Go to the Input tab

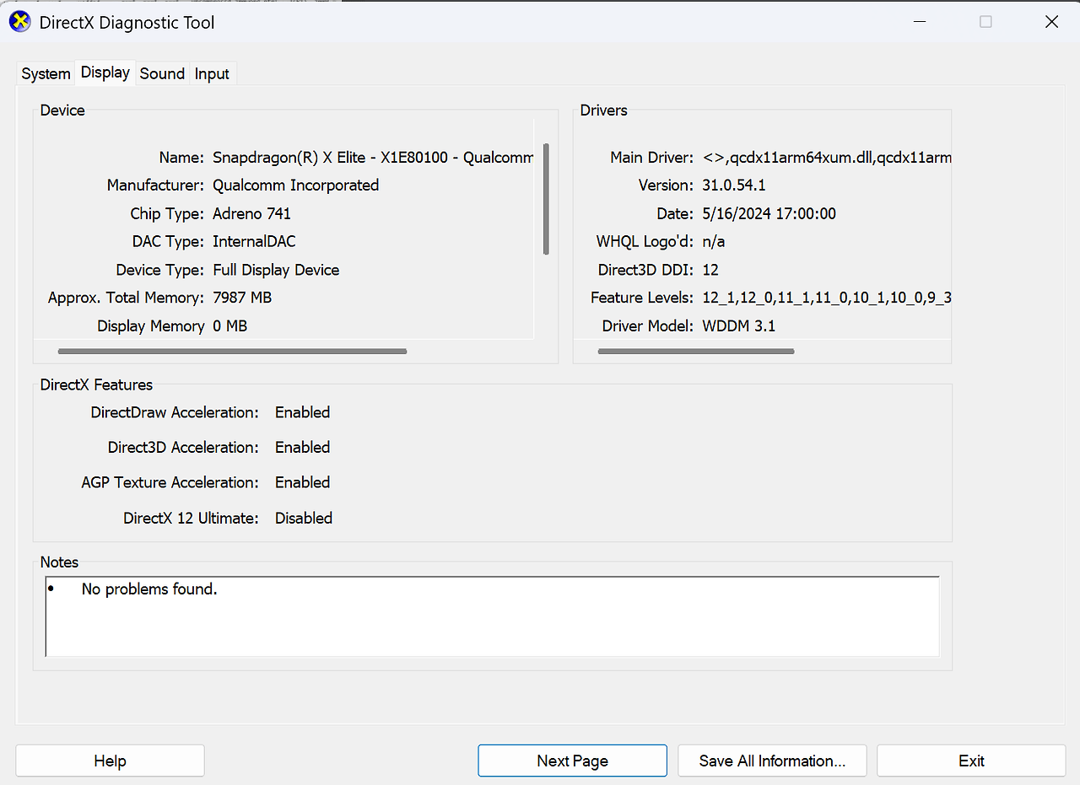click(x=212, y=73)
